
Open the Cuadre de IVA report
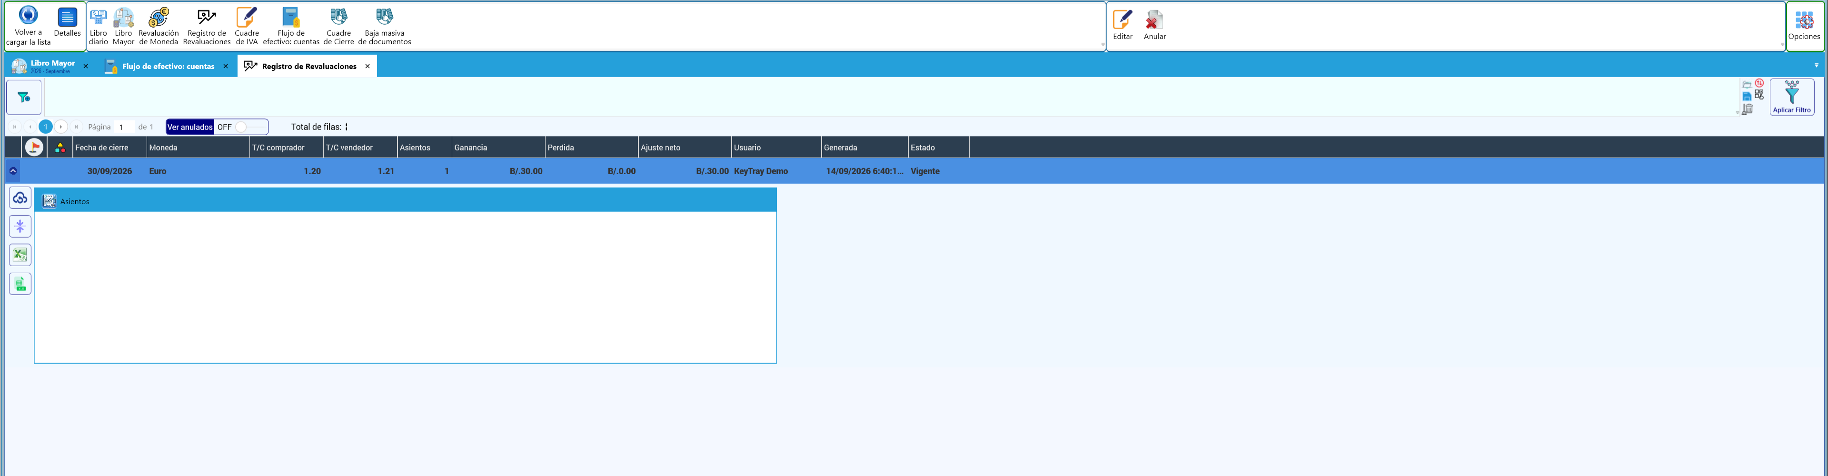click(x=246, y=26)
